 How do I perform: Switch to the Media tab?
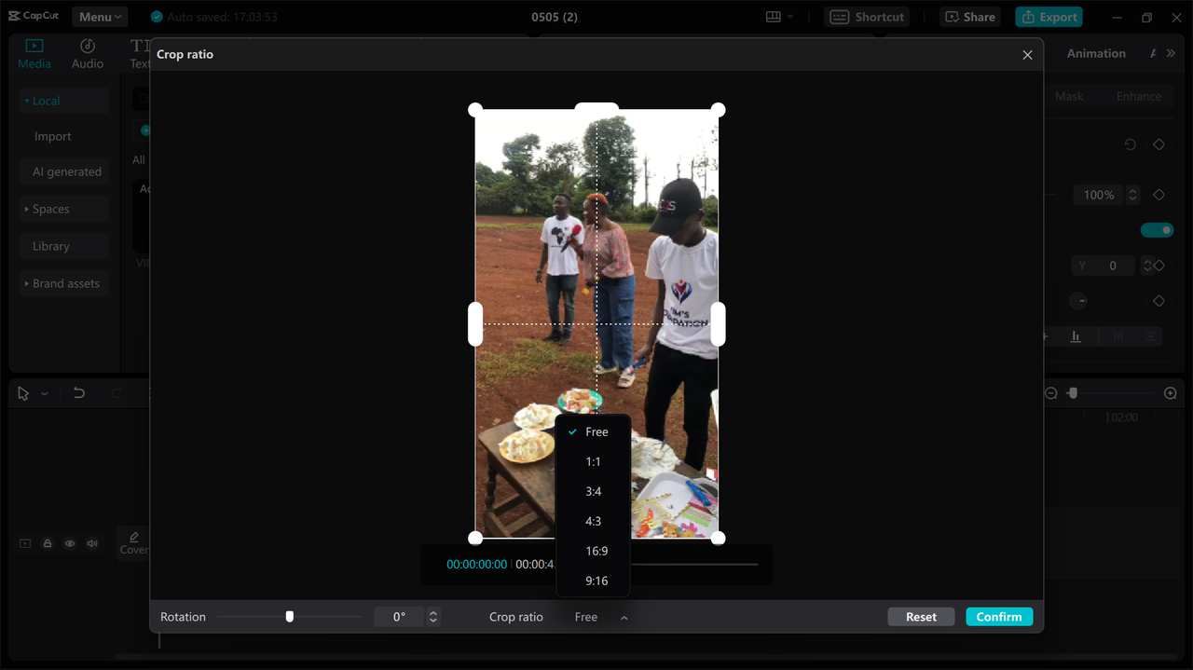pos(34,54)
